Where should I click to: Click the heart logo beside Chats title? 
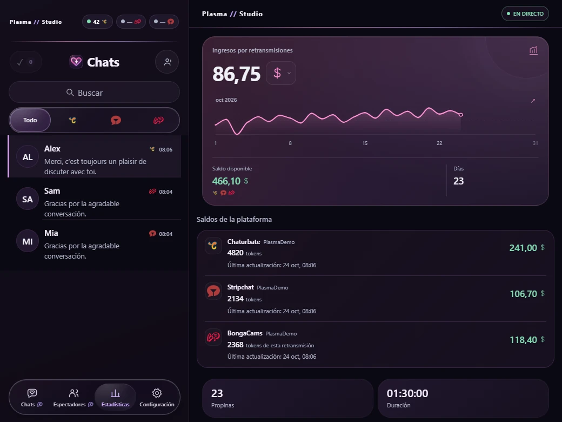[x=76, y=62]
